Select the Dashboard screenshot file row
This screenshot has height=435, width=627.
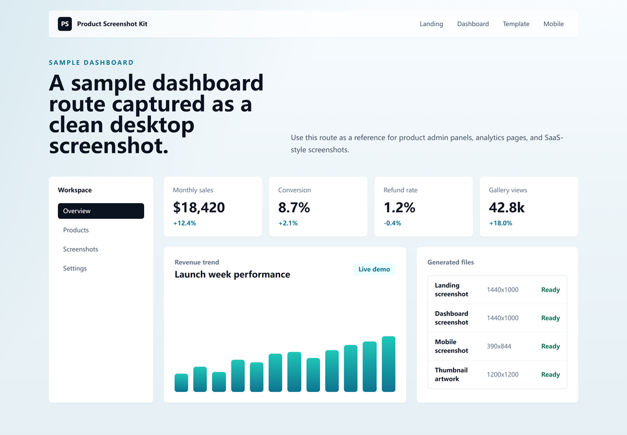point(497,318)
